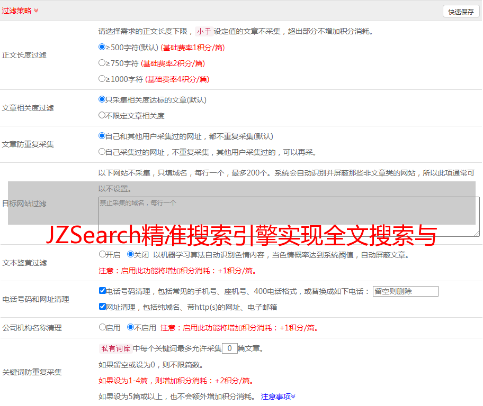Select ≥500字符(默认) radio option

[x=102, y=47]
